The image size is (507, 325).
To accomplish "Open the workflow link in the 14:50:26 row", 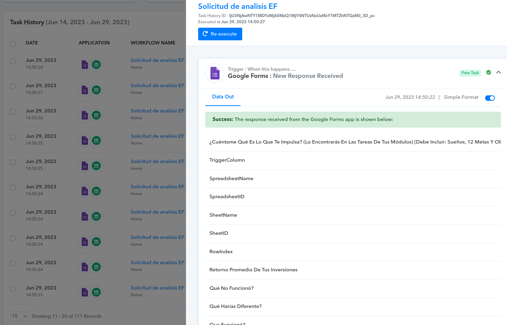I will point(157,111).
